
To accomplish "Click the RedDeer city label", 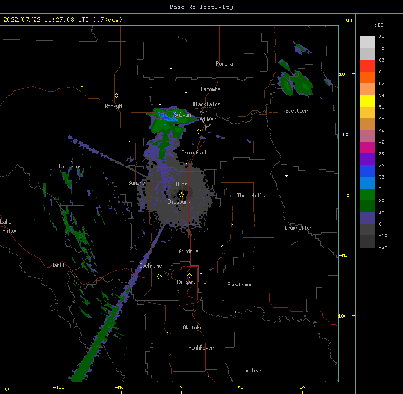I will [206, 119].
